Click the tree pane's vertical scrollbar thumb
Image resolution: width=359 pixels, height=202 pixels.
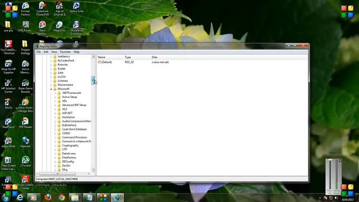[93, 80]
